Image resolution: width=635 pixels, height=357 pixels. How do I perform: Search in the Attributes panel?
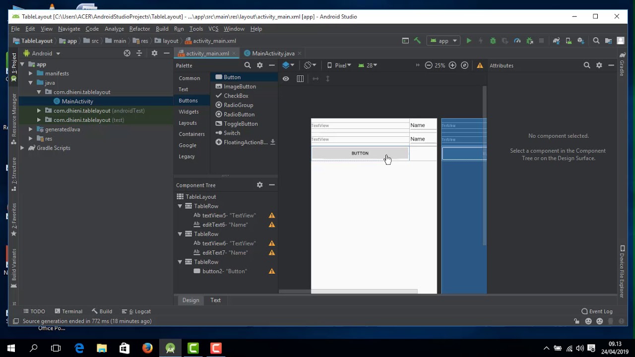(587, 65)
